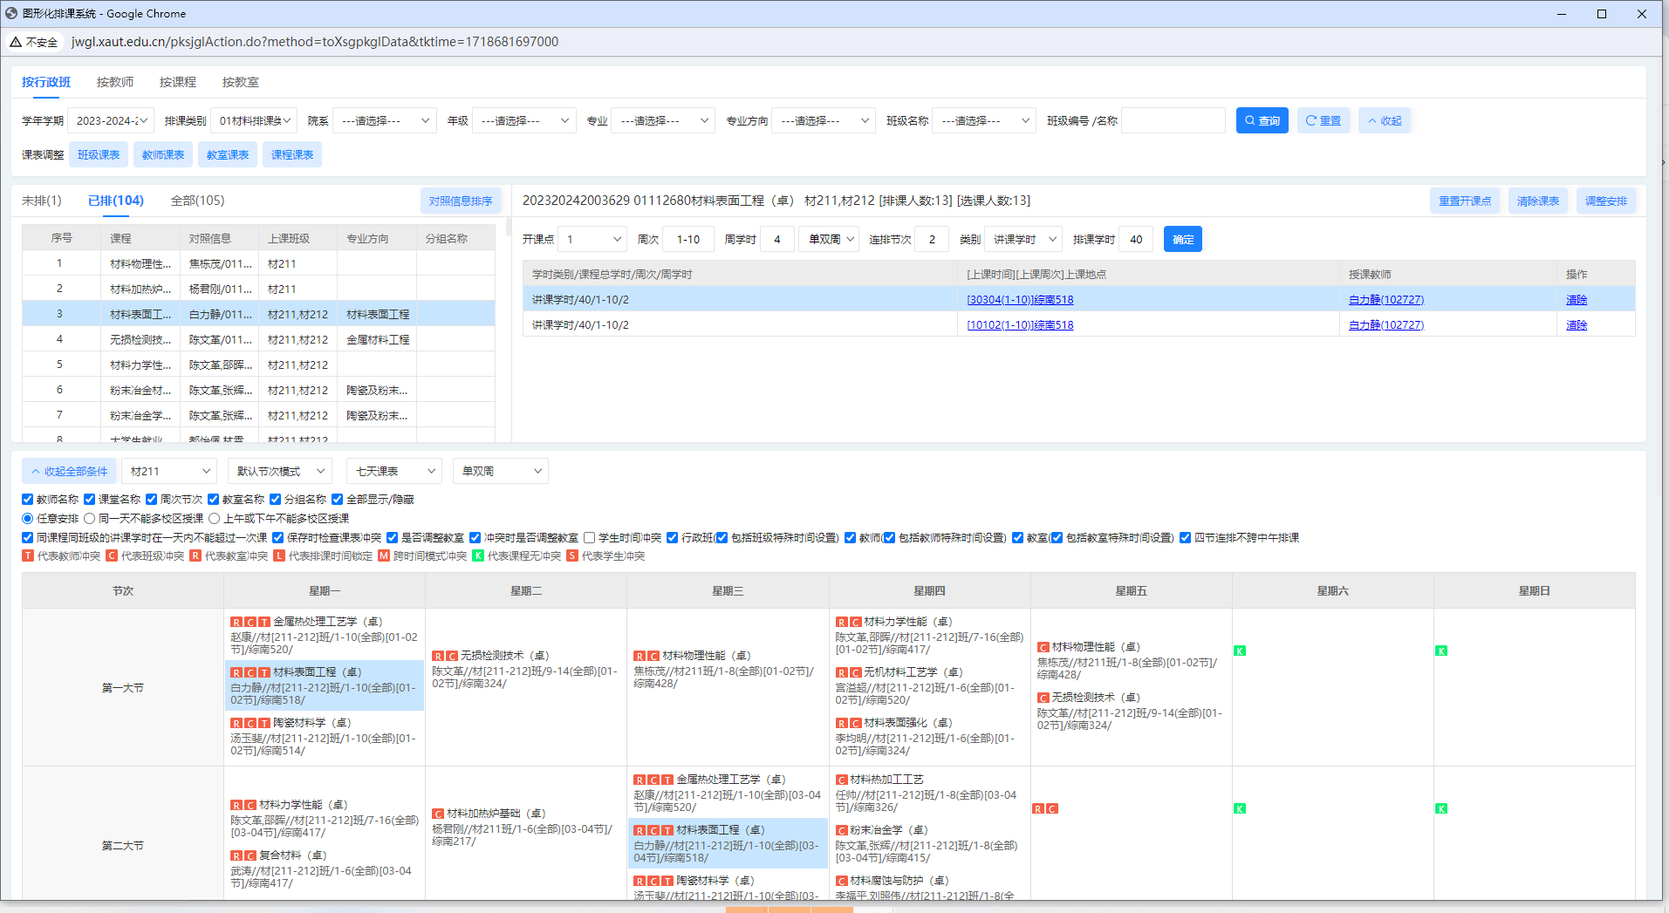Open the 讲课学时 类别 dropdown
Viewport: 1669px width, 913px height.
coord(1023,240)
